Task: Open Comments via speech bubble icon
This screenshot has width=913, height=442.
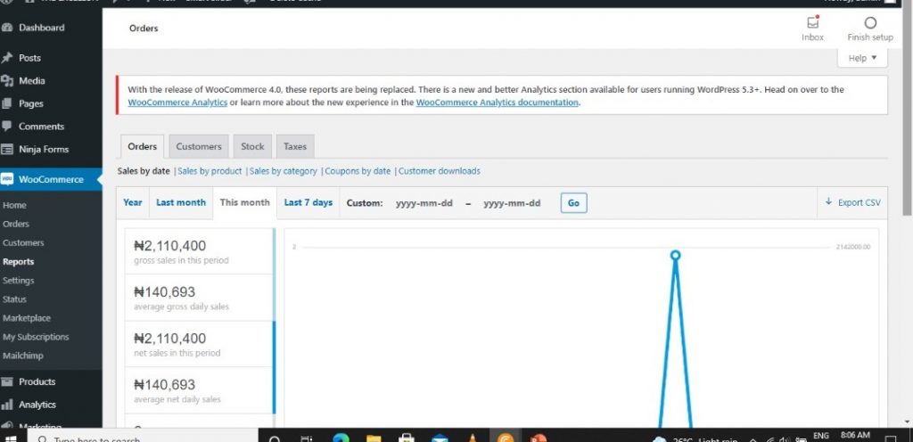Action: pos(6,127)
